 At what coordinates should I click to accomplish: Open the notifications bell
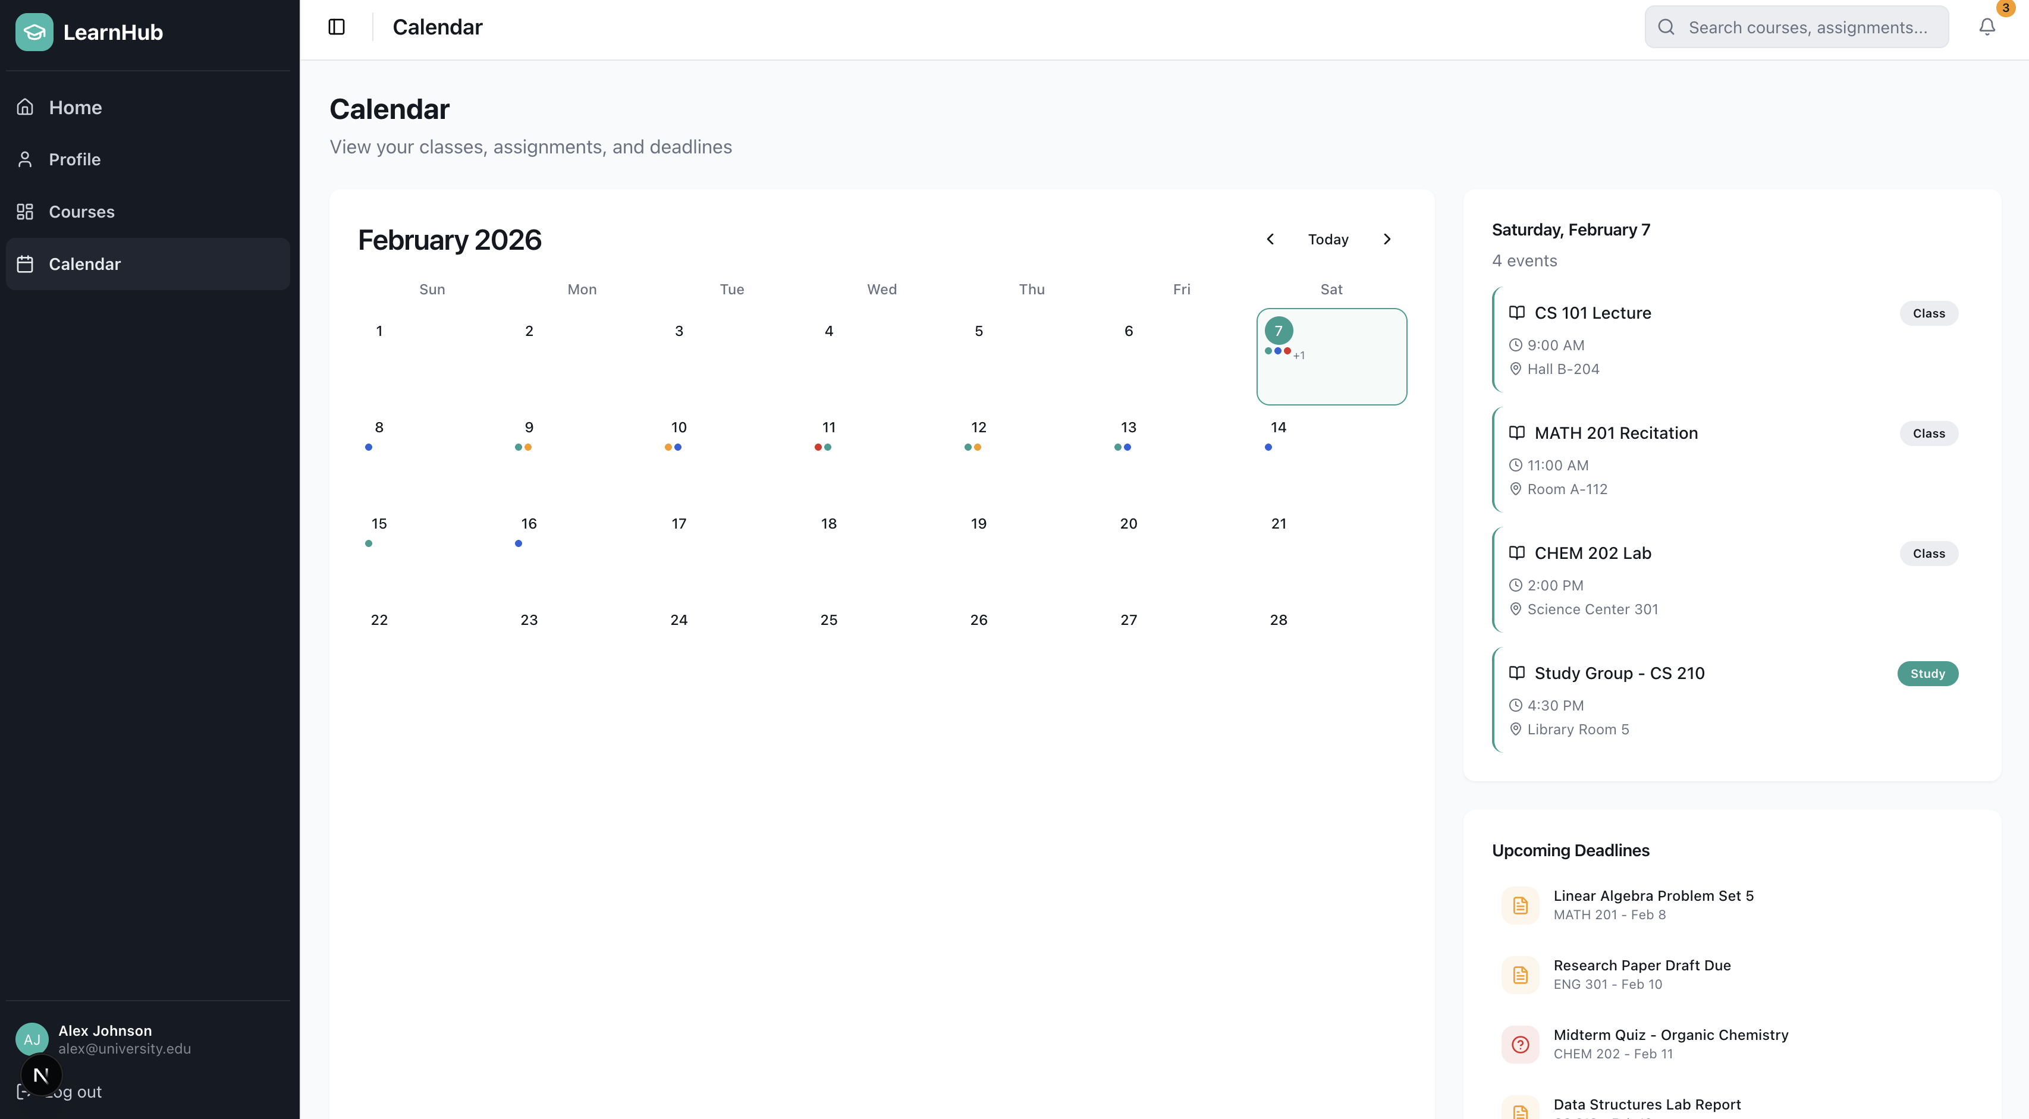coord(1986,27)
